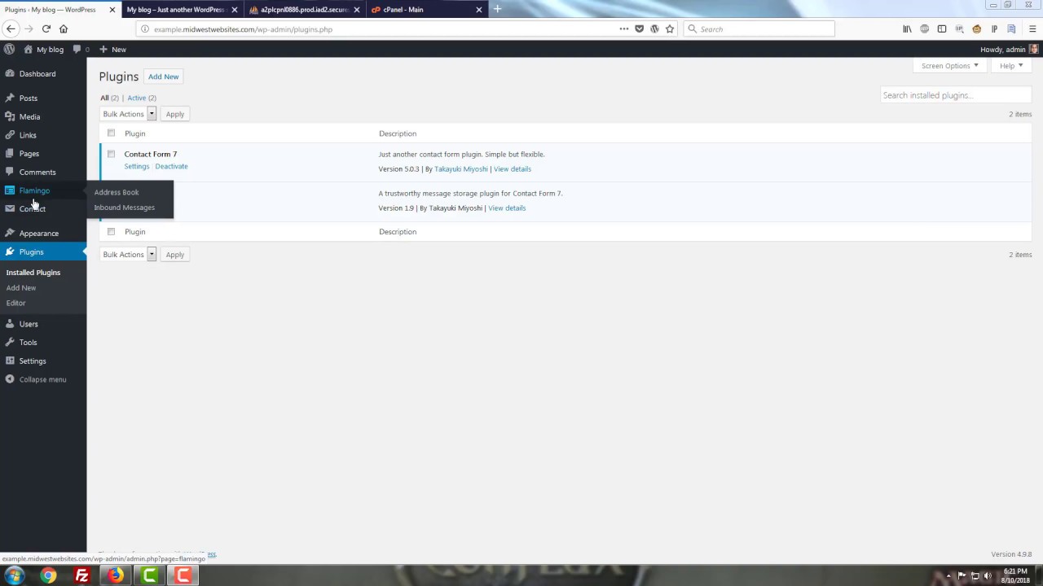Open the bottom Bulk Actions dropdown
Viewport: 1043px width, 586px height.
click(128, 255)
